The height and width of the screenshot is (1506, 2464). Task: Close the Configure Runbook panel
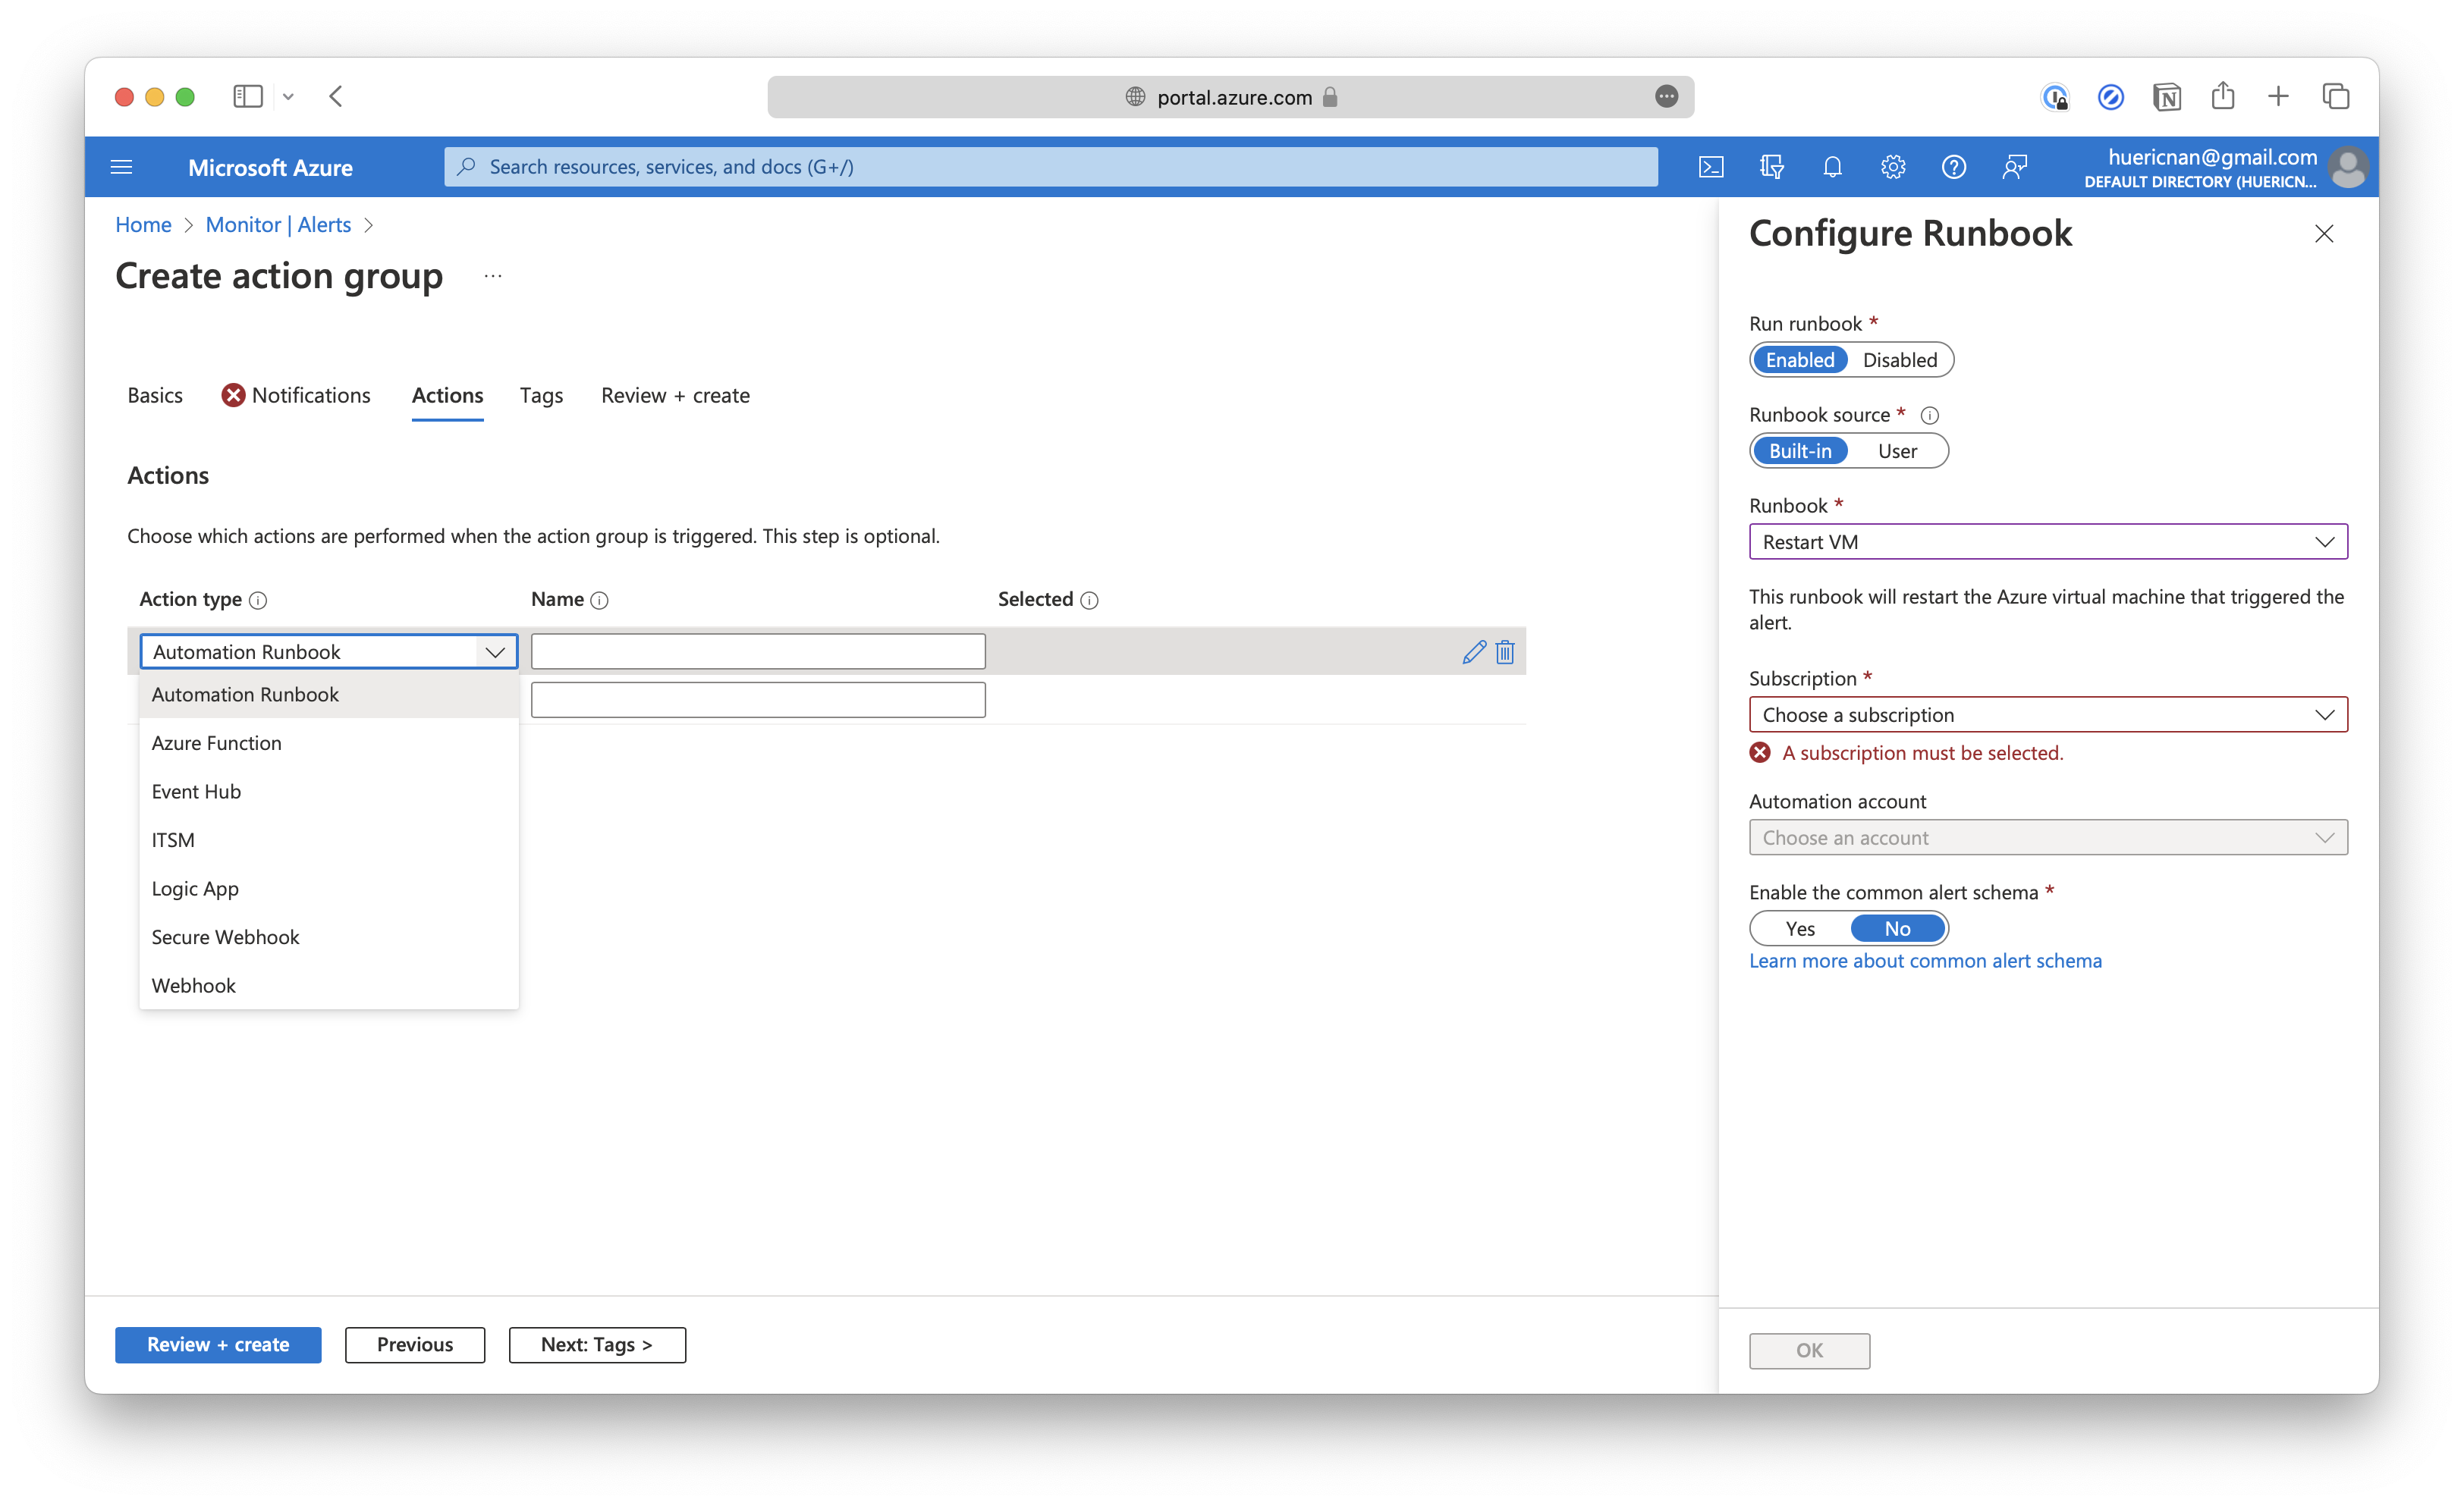pos(2323,234)
